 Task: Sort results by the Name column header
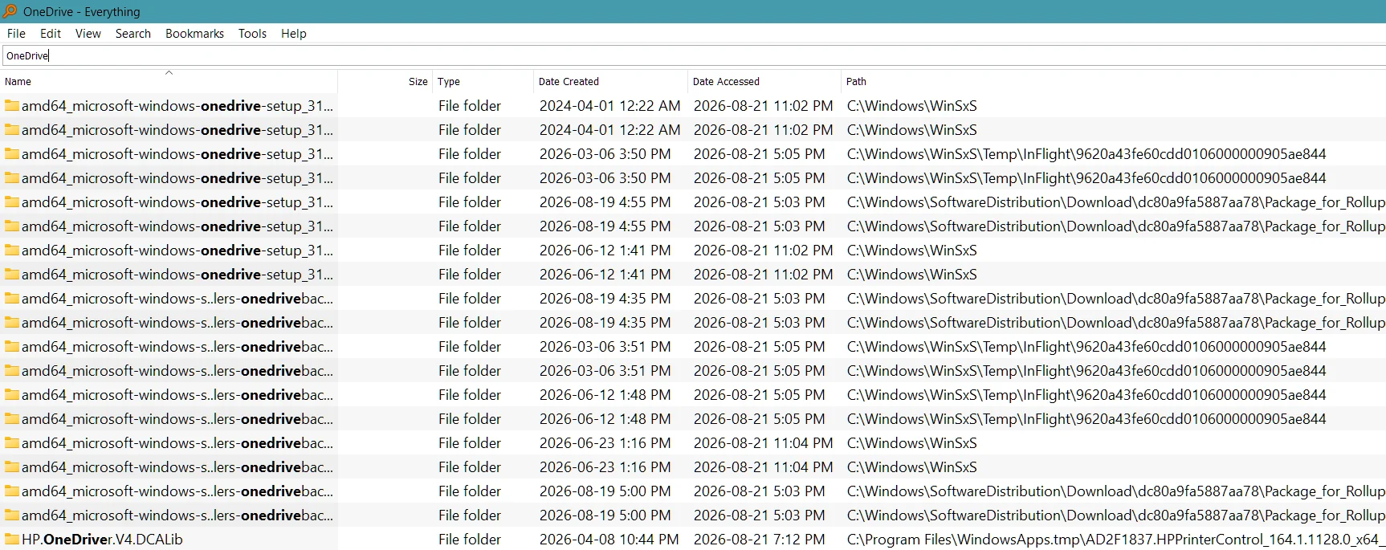click(x=169, y=82)
